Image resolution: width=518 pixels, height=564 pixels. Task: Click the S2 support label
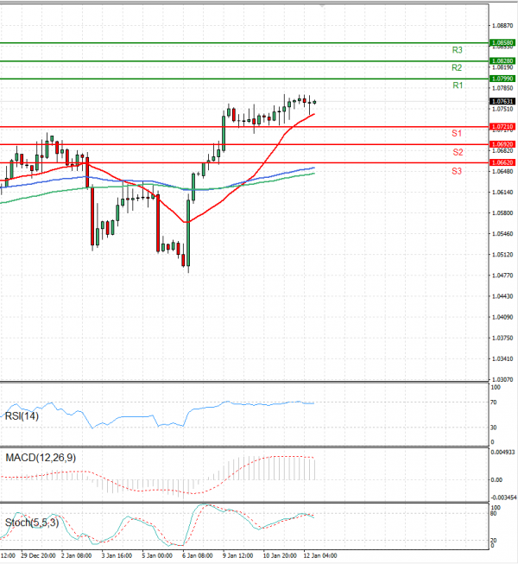pyautogui.click(x=458, y=152)
